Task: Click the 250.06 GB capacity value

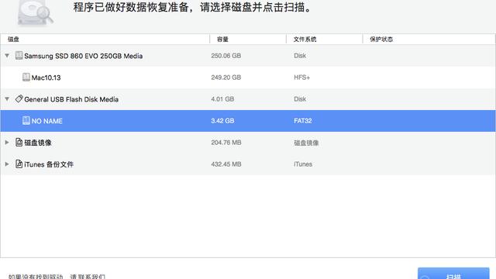Action: coord(226,56)
